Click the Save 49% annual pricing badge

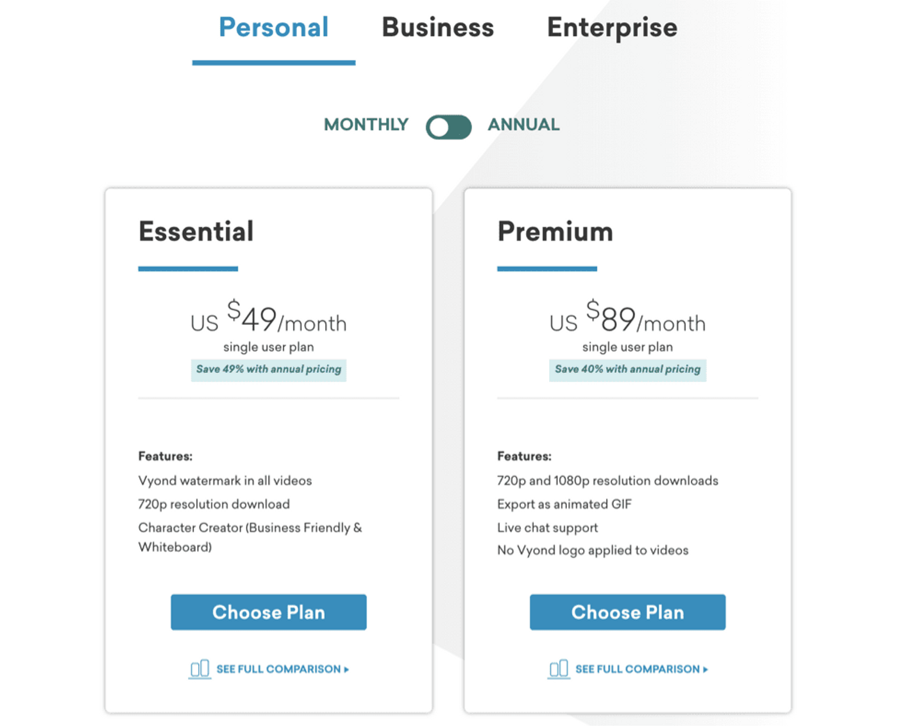(269, 369)
